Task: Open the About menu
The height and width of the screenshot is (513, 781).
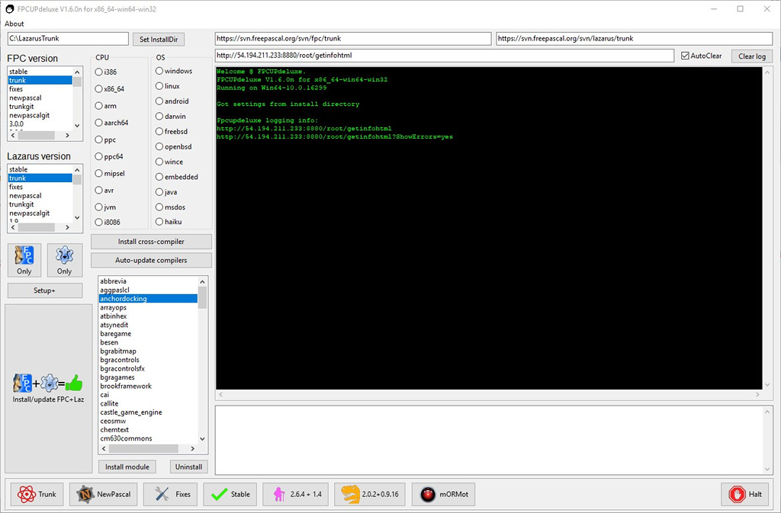Action: (x=14, y=24)
